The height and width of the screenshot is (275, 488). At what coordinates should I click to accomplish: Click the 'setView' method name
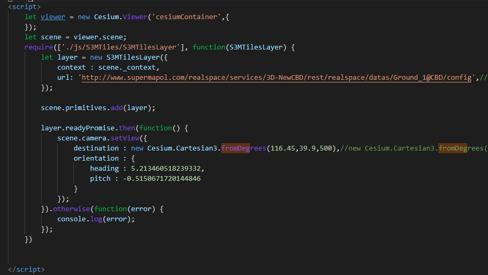(125, 138)
